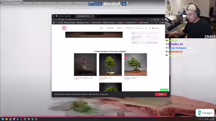
Task: Open the STORE menu item
Action: point(101,28)
